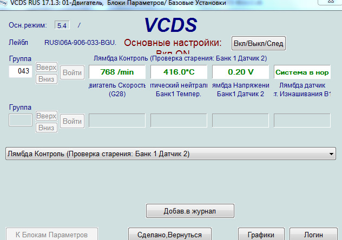Click the Банк1 Датчик 2 voltage label
The image size is (342, 240).
coord(240,94)
